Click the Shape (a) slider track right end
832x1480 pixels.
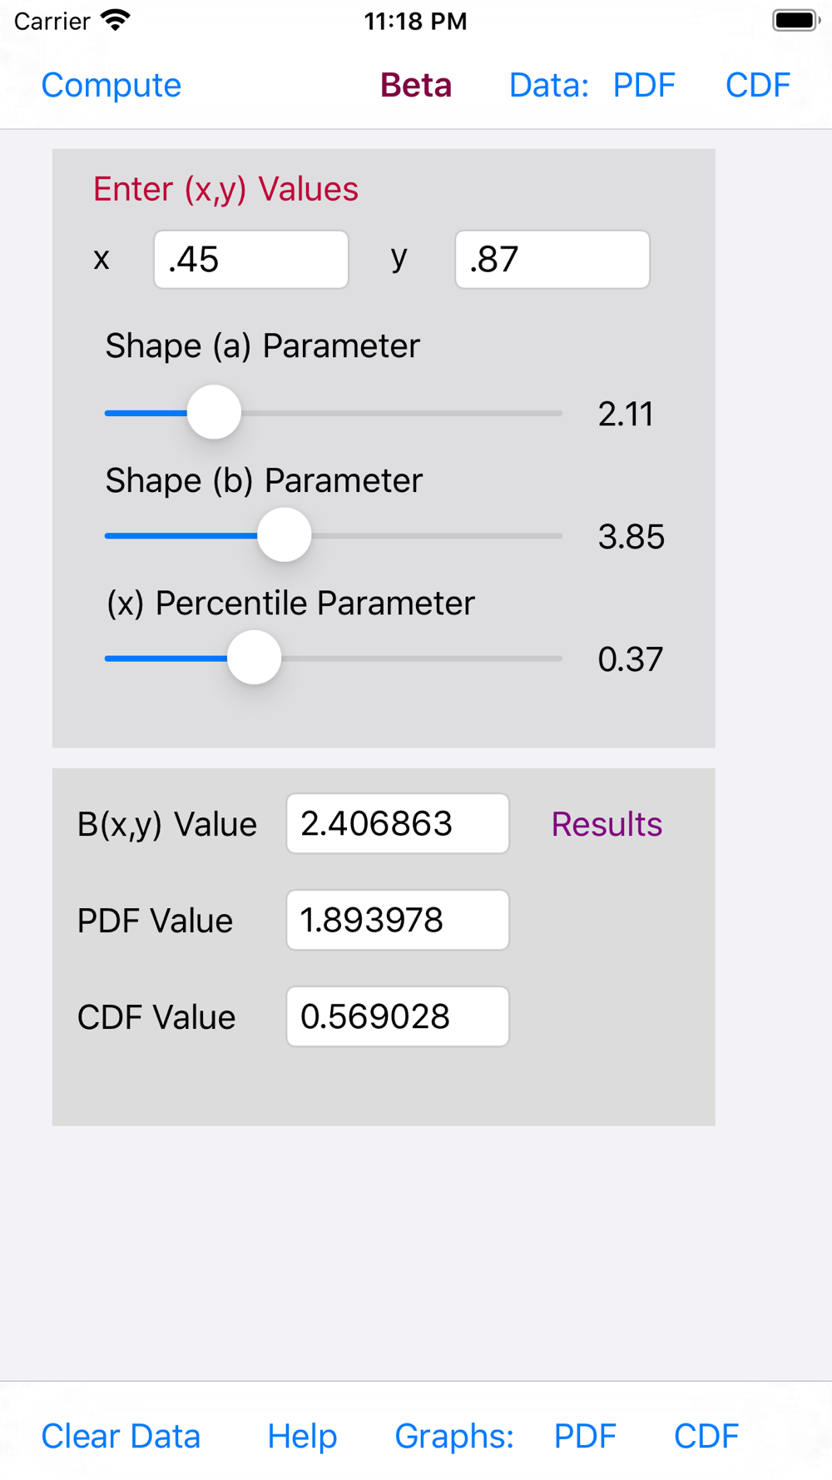[556, 413]
